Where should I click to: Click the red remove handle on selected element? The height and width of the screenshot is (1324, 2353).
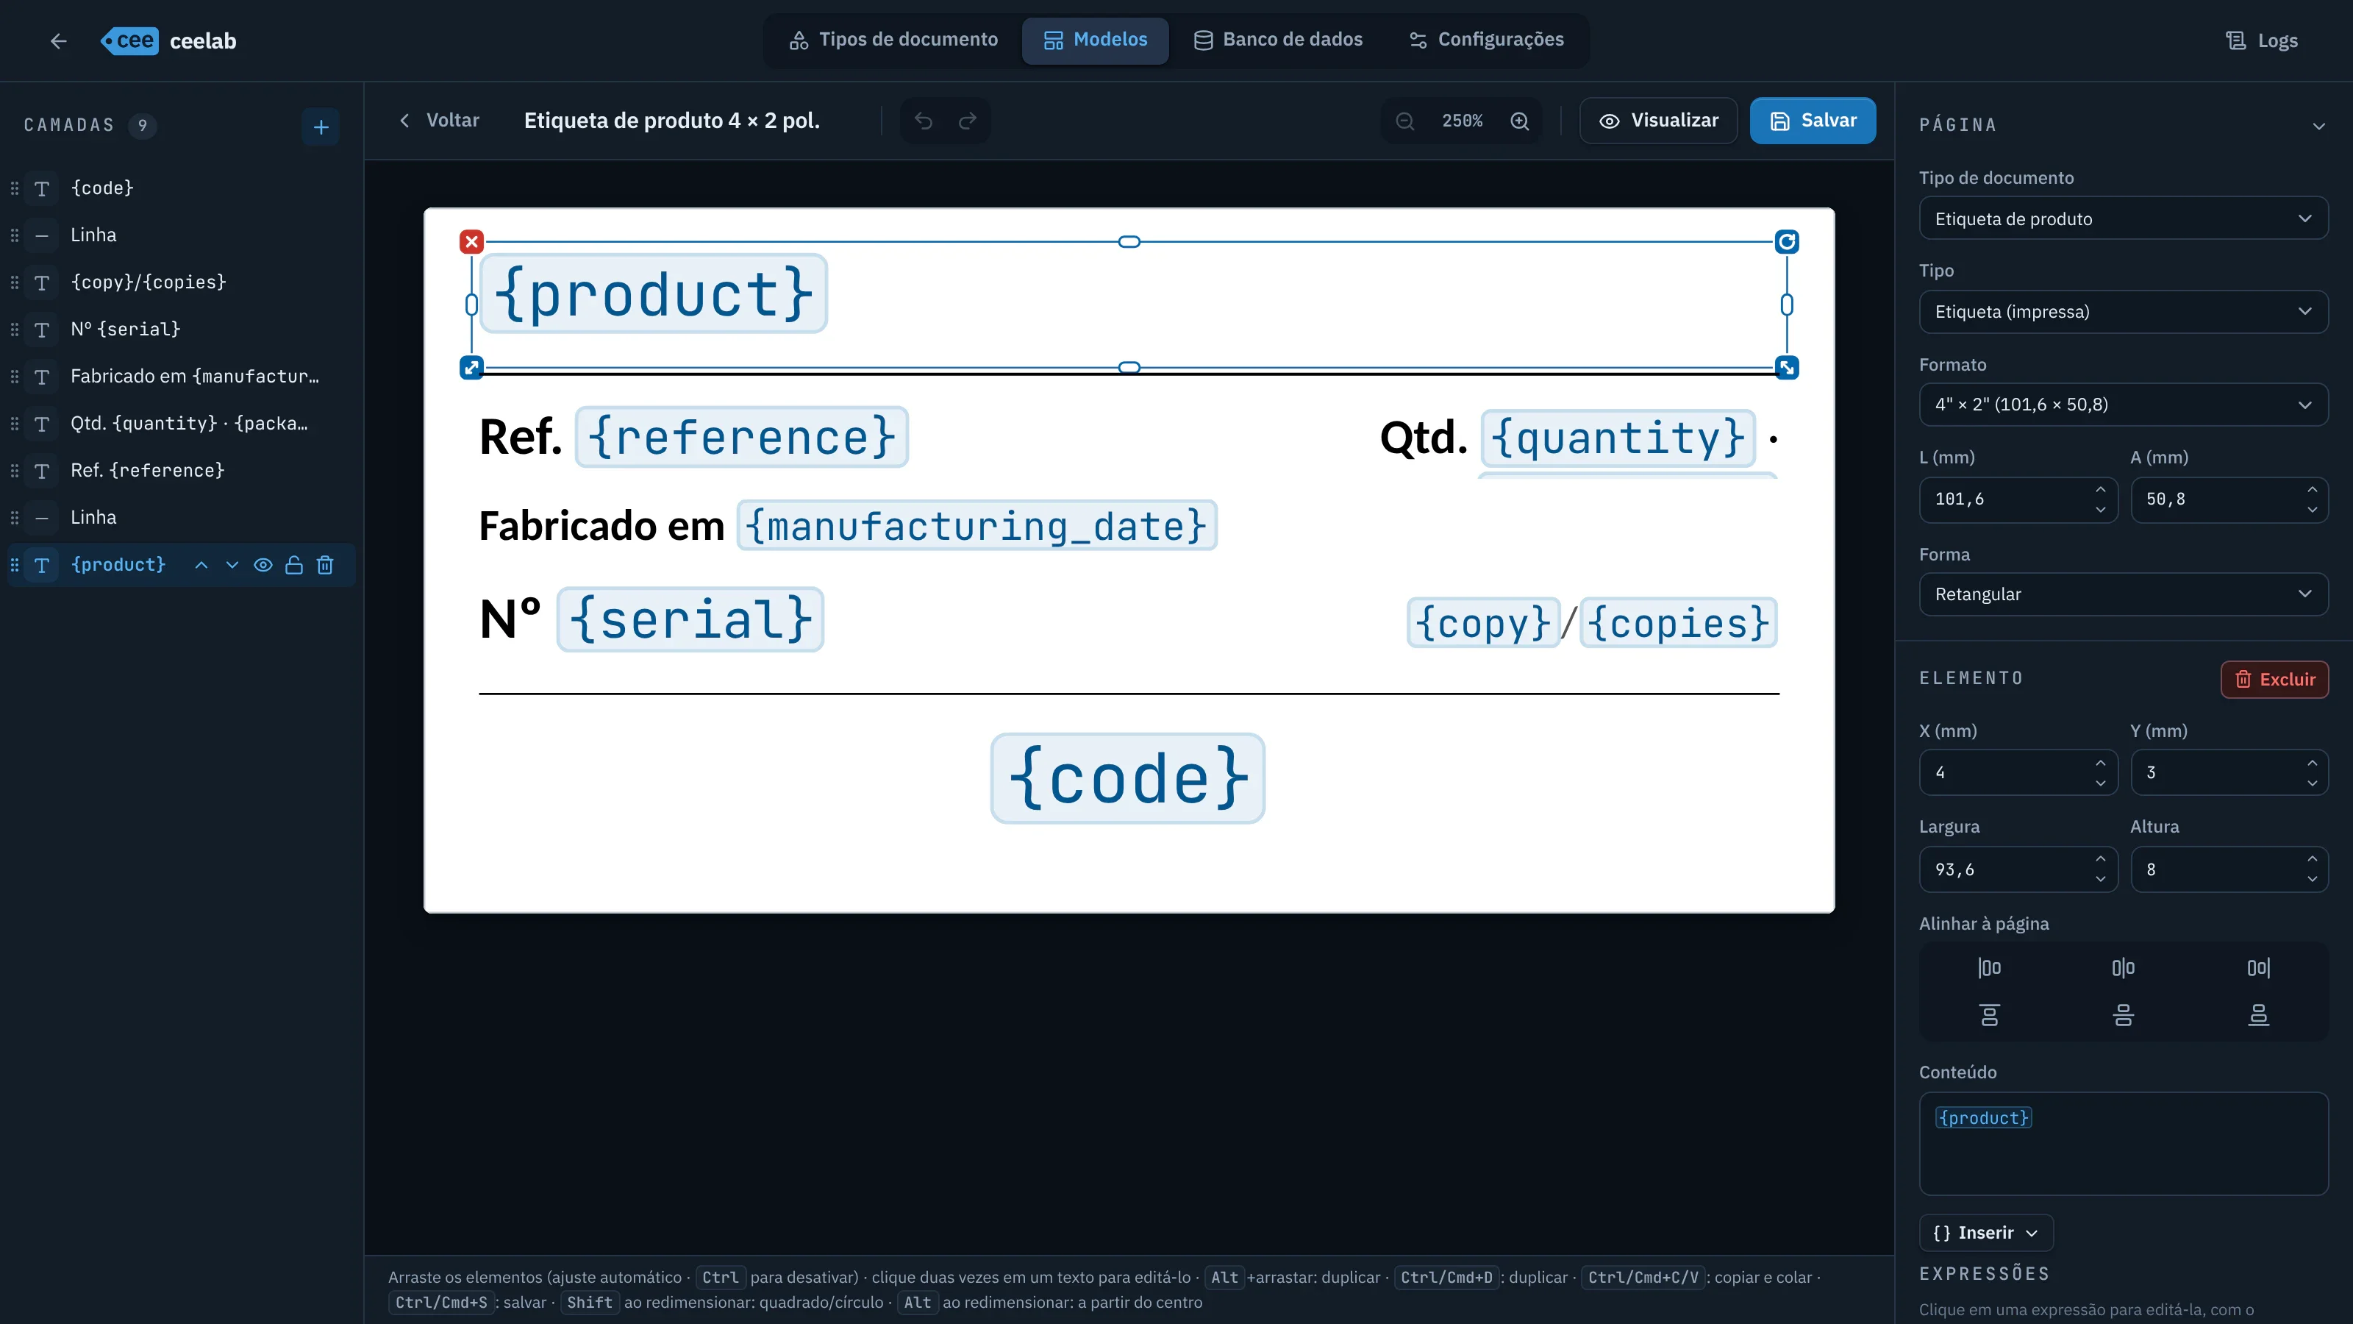pos(471,241)
